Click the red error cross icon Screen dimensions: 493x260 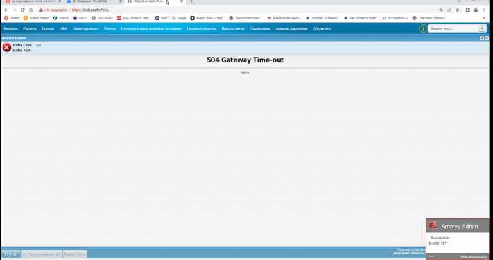coord(6,48)
